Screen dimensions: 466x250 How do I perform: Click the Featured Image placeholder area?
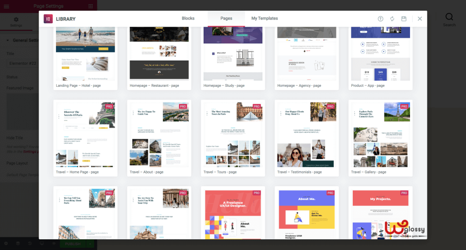pyautogui.click(x=22, y=111)
